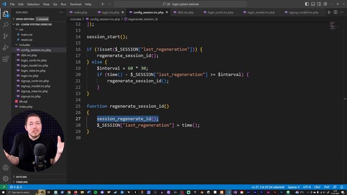The image size is (347, 195).
Task: Open the Terminal menu
Action: (75, 4)
